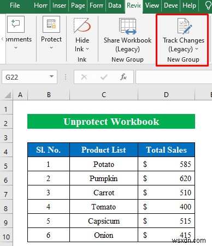Screen dimensions: 212x246
Task: Click the Cancel X in formula bar
Action: [x=84, y=77]
